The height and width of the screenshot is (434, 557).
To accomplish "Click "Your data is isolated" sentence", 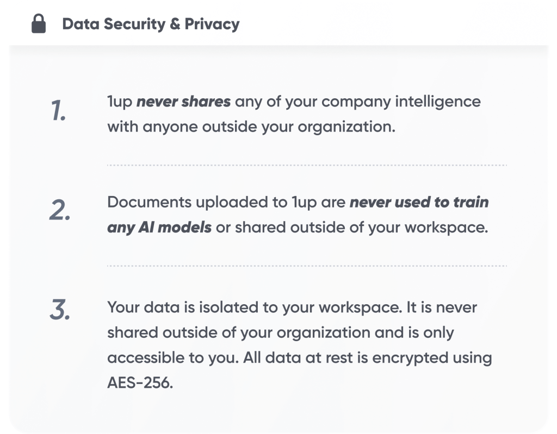I will (184, 307).
